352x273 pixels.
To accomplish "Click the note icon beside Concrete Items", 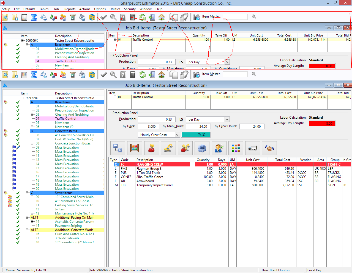I will tap(6, 131).
